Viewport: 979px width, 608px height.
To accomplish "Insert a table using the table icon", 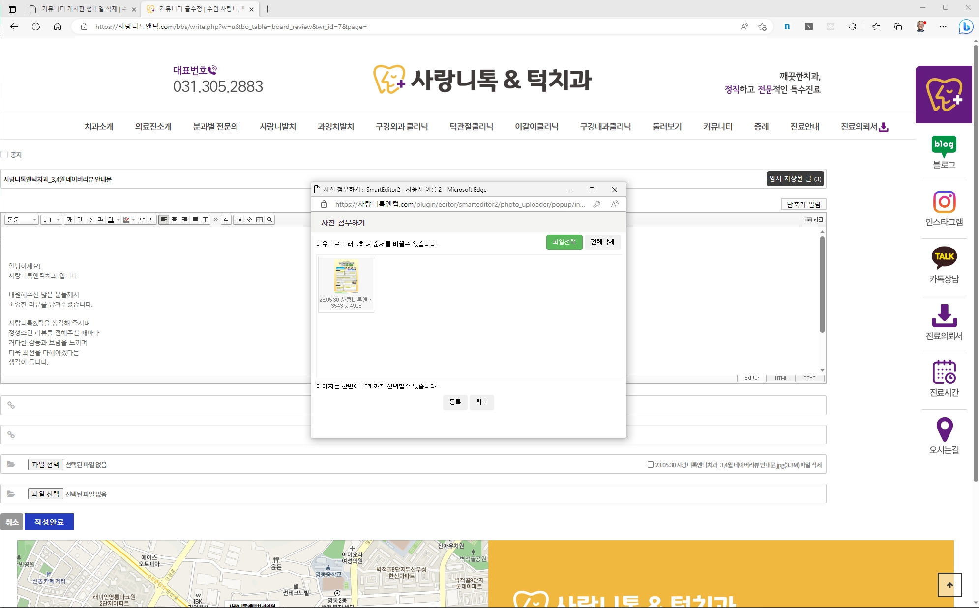I will click(259, 220).
